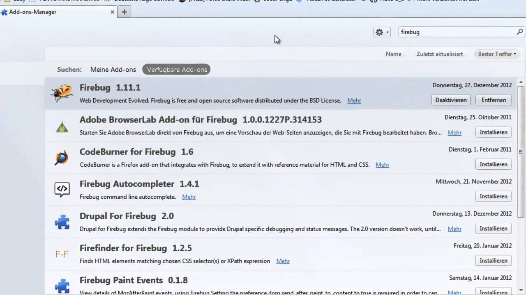This screenshot has height=295, width=526.
Task: Open the Bester Treffer sort dropdown
Action: click(497, 54)
